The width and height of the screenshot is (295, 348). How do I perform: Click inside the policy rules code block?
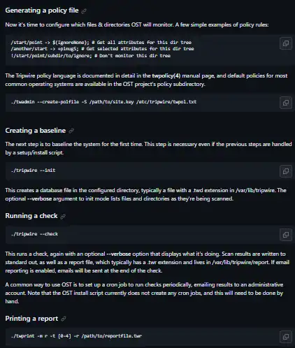141,49
